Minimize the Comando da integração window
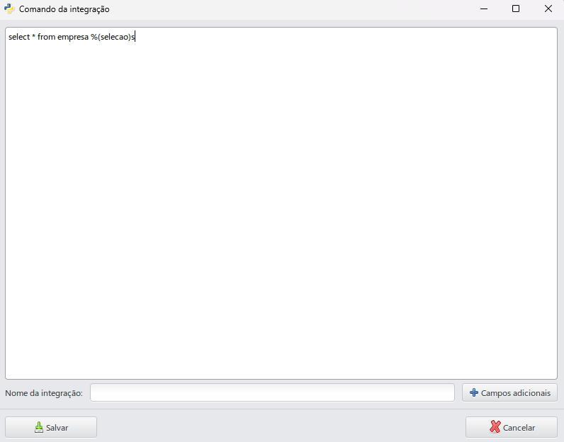 click(x=484, y=8)
